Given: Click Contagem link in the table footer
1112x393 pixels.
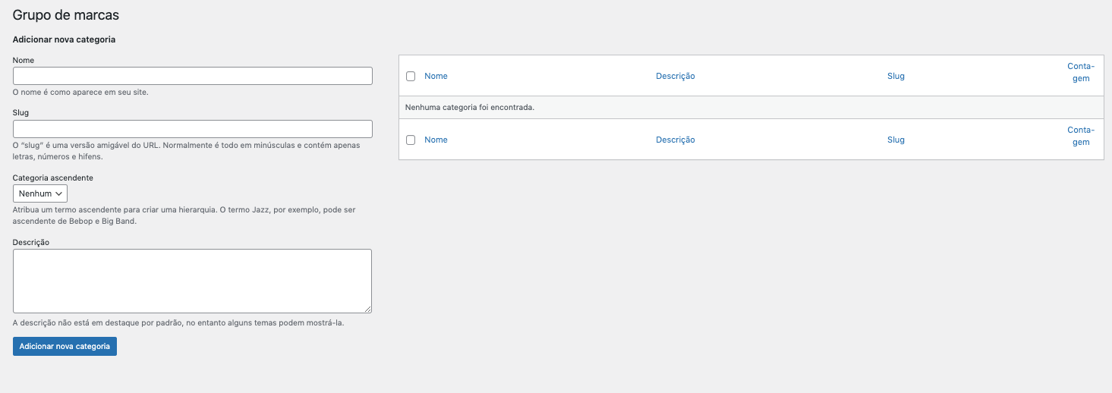Looking at the screenshot, I should click(1081, 136).
